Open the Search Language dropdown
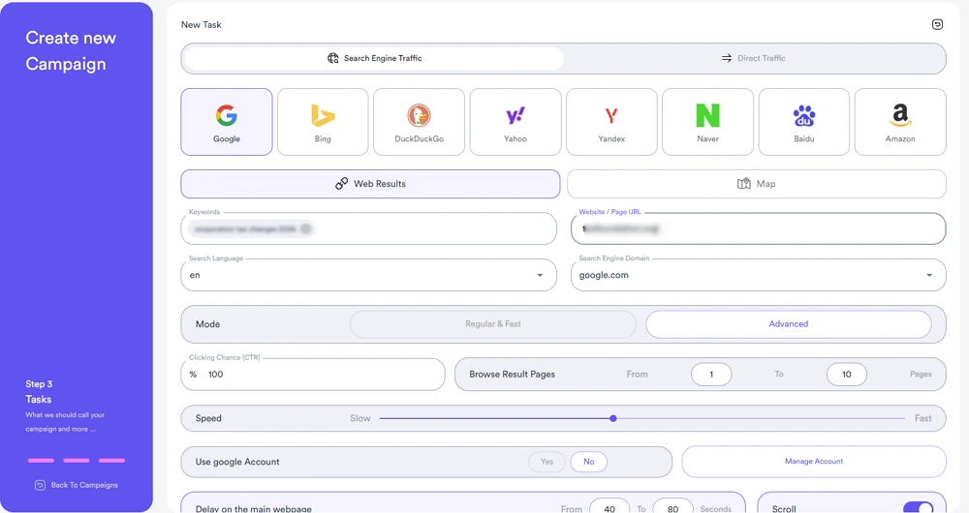969x513 pixels. (x=540, y=276)
